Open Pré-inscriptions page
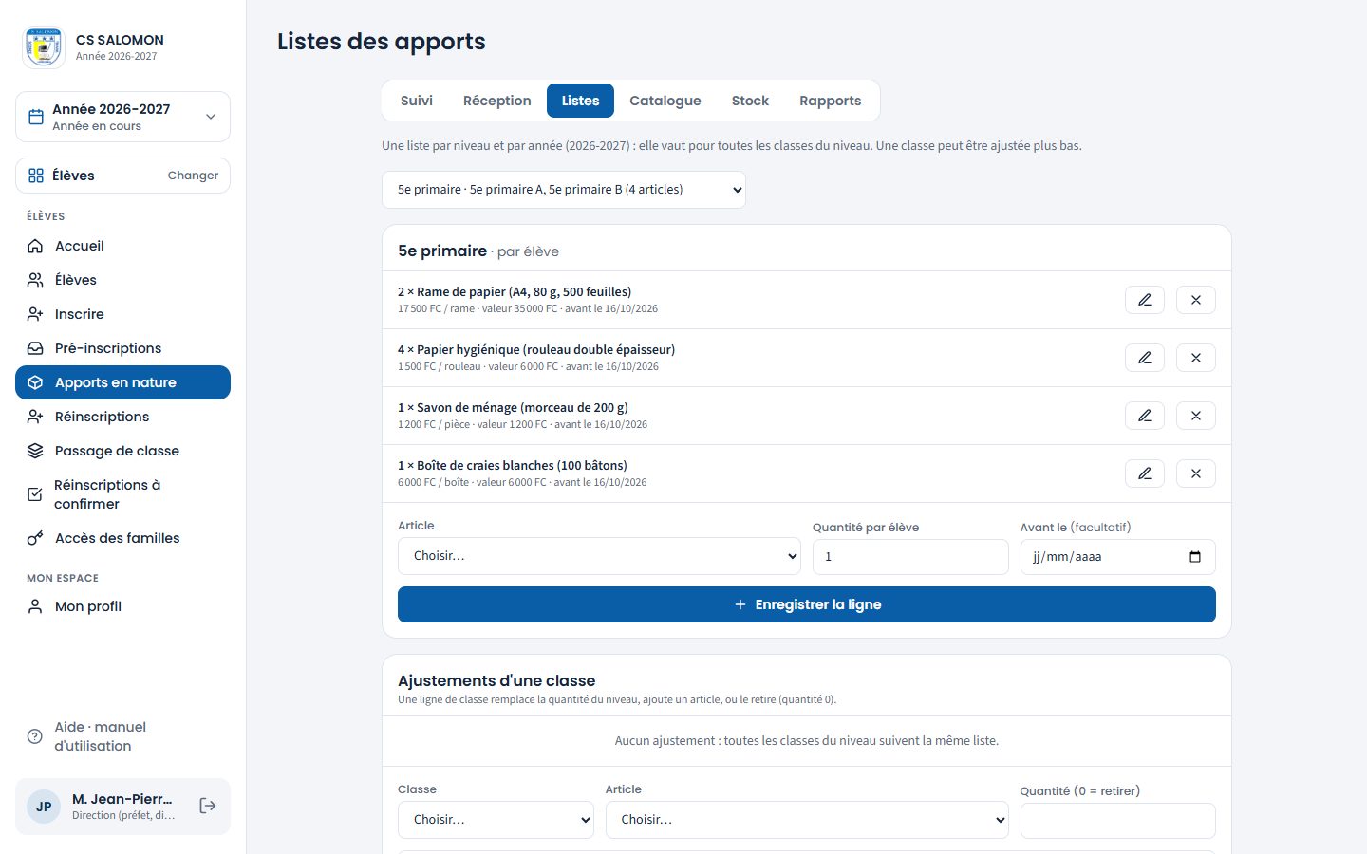Image resolution: width=1367 pixels, height=854 pixels. 122,348
